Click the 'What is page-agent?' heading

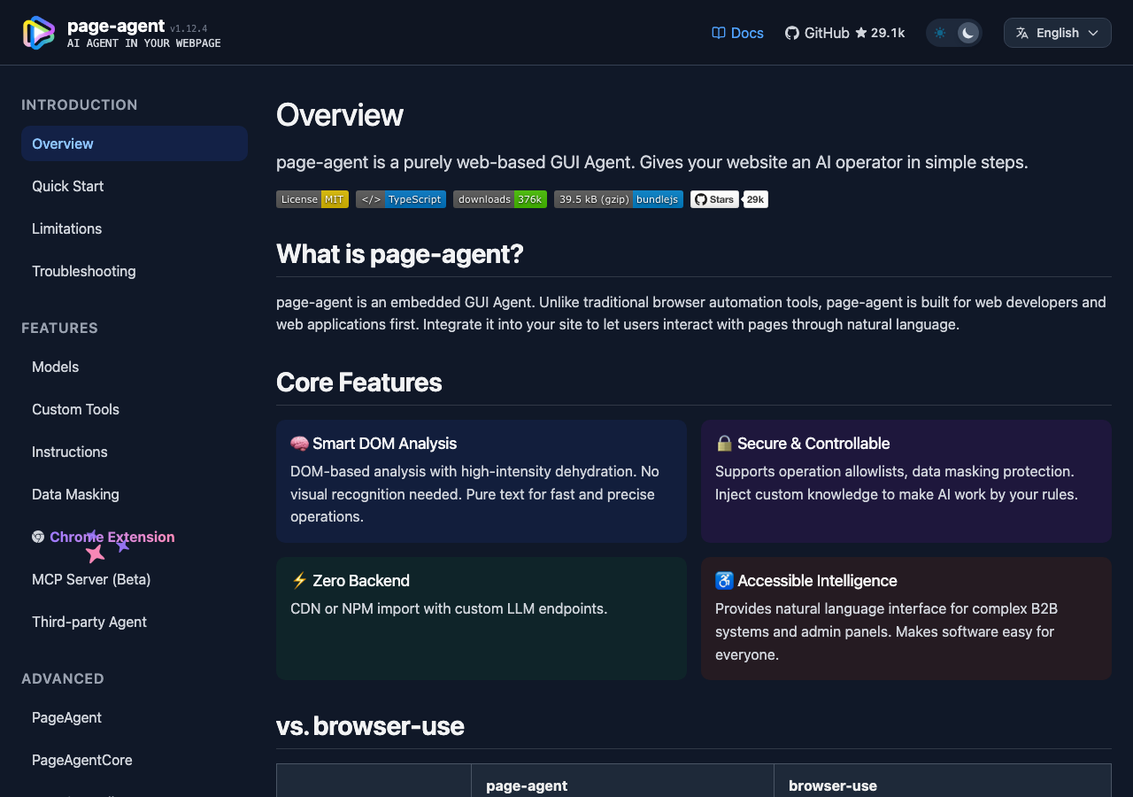[400, 254]
